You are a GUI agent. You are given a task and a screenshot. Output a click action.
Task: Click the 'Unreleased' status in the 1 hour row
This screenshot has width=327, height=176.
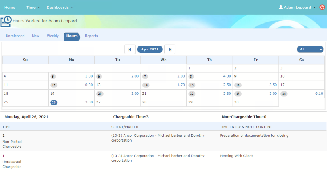12,162
